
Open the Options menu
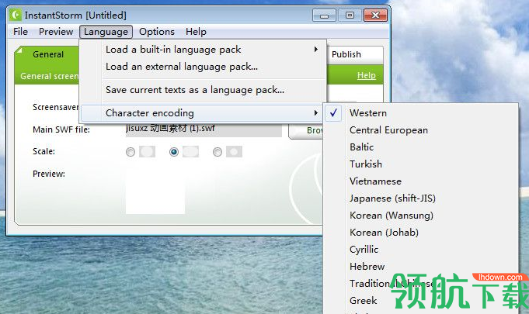[x=157, y=32]
